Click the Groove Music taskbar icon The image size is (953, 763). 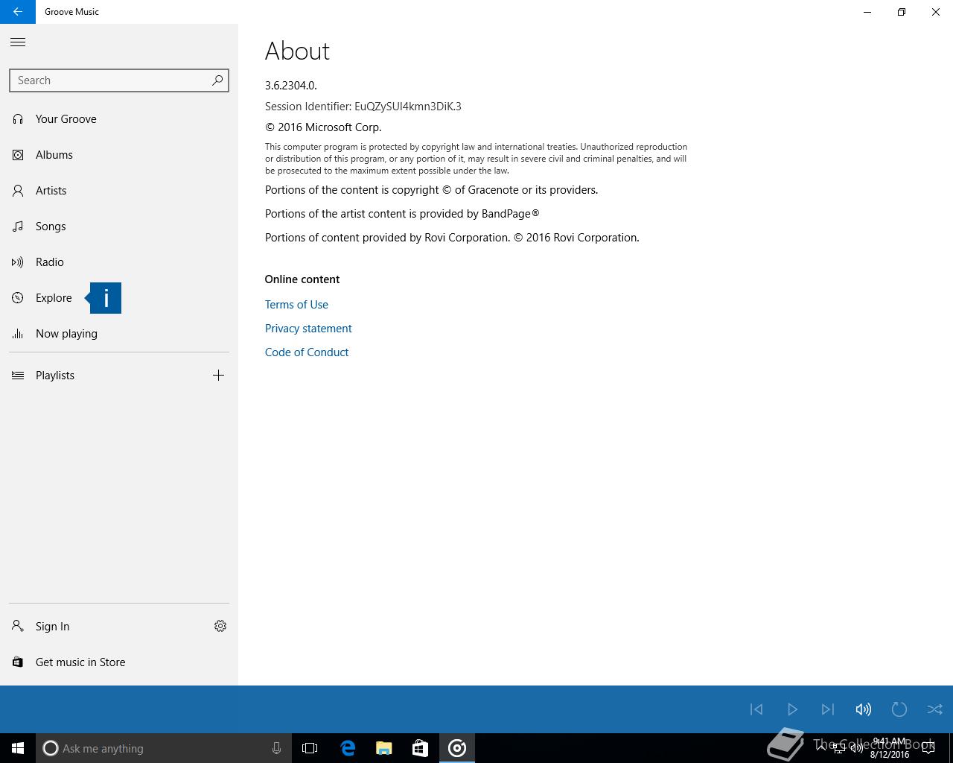(457, 748)
